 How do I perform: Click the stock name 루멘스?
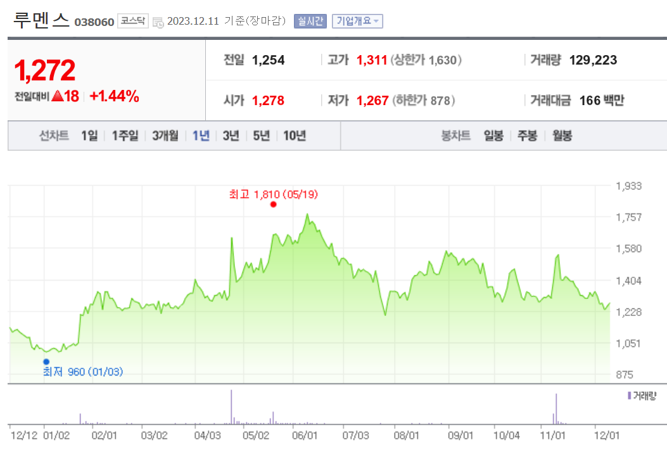click(41, 20)
